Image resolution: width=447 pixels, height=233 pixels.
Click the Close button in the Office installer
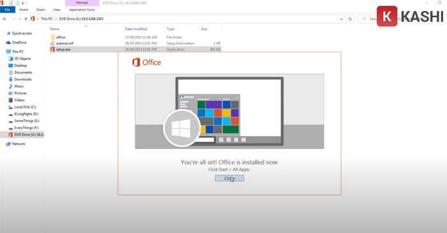pos(229,178)
